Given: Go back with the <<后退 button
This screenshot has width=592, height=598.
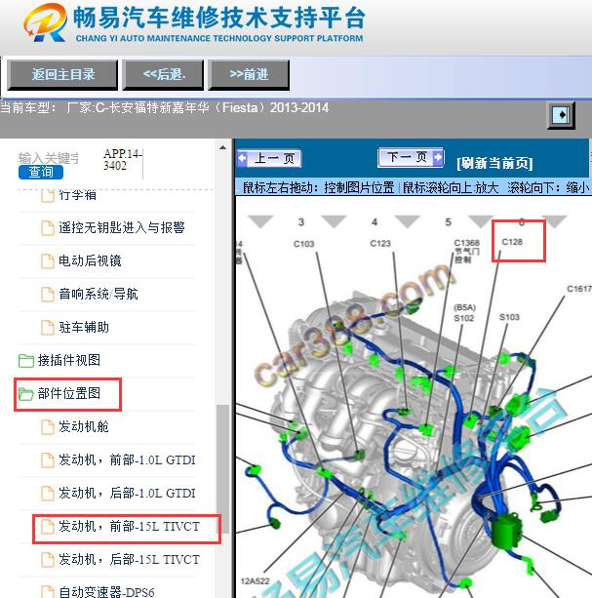Looking at the screenshot, I should (163, 75).
